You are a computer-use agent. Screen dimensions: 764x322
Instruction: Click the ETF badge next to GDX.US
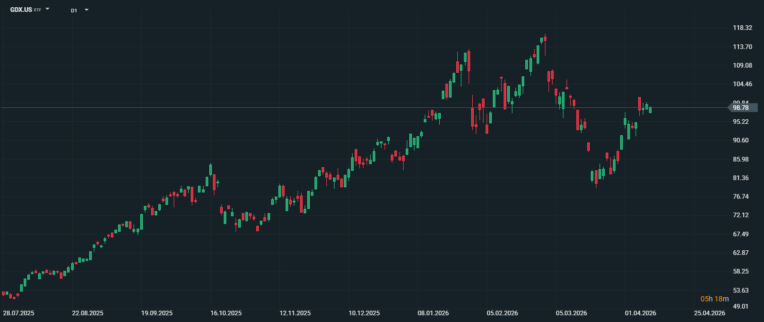[x=38, y=10]
